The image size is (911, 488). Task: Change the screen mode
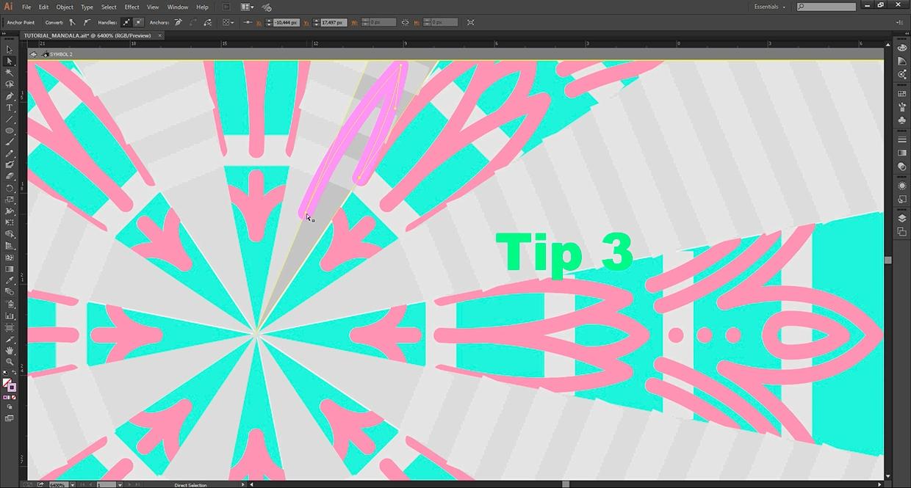[10, 418]
